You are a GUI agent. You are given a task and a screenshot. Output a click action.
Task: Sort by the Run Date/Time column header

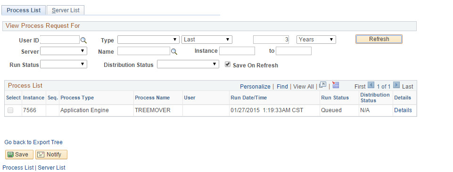click(249, 98)
